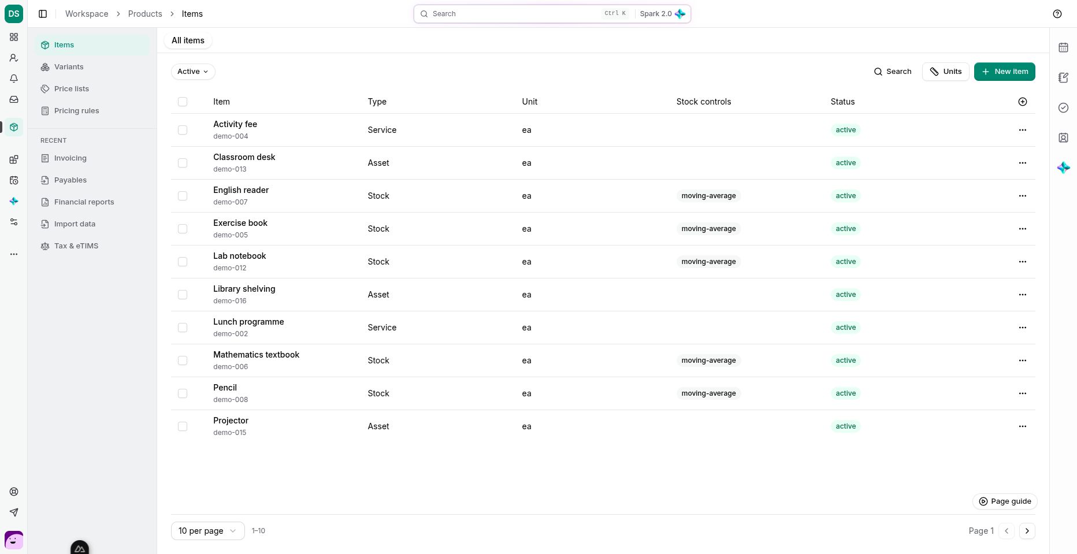The image size is (1077, 554).
Task: Open the 10 per page dropdown
Action: [208, 531]
